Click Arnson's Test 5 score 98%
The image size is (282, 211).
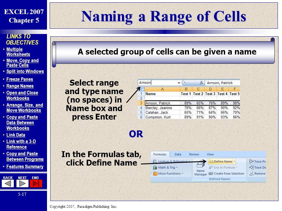[234, 103]
